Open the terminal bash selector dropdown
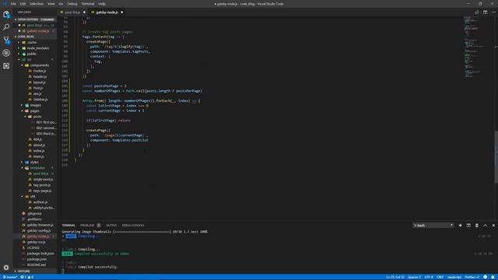This screenshot has height=280, width=498. 433,226
